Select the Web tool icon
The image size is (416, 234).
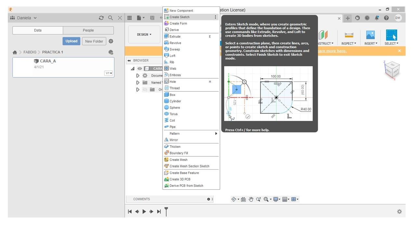click(166, 69)
